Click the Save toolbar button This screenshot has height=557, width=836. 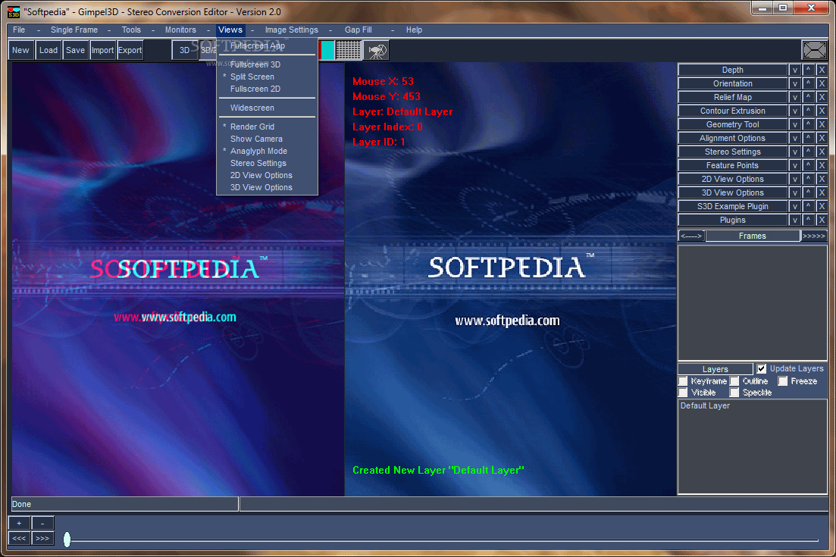pyautogui.click(x=75, y=50)
